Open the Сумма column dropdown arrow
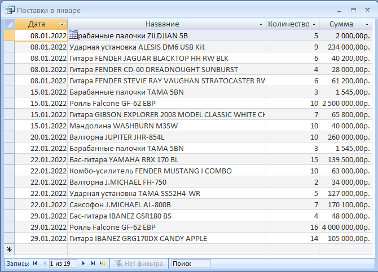Image resolution: width=378 pixels, height=272 pixels. 367,24
